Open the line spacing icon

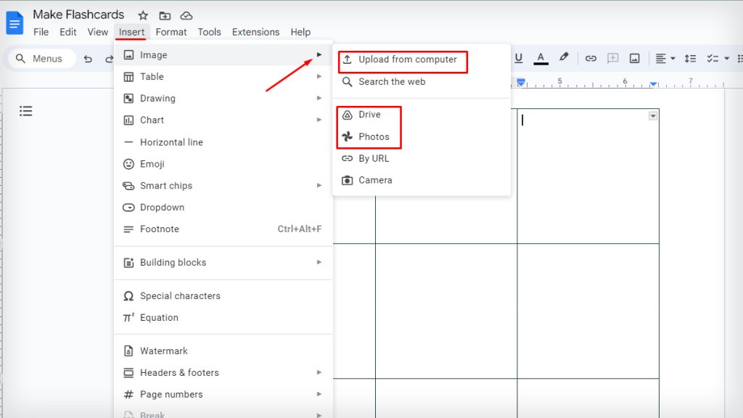pyautogui.click(x=690, y=58)
